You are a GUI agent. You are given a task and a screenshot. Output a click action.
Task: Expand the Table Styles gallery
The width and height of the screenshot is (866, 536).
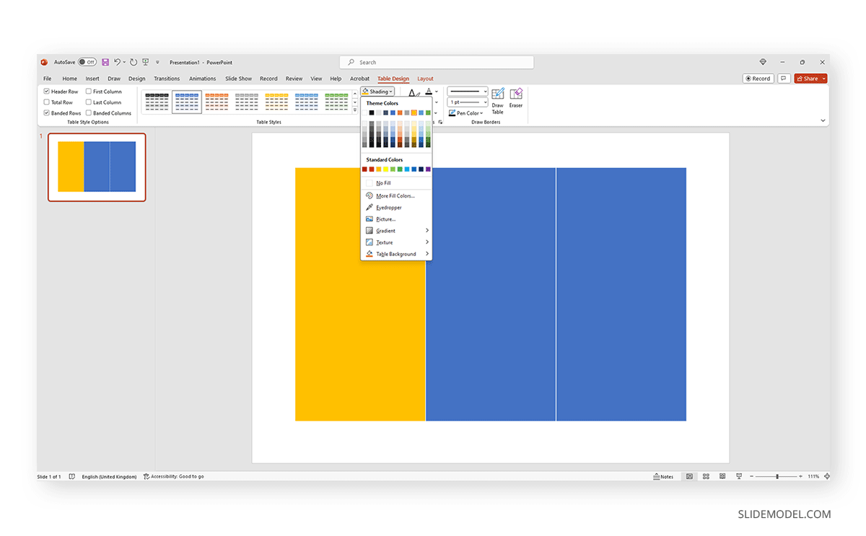click(355, 110)
